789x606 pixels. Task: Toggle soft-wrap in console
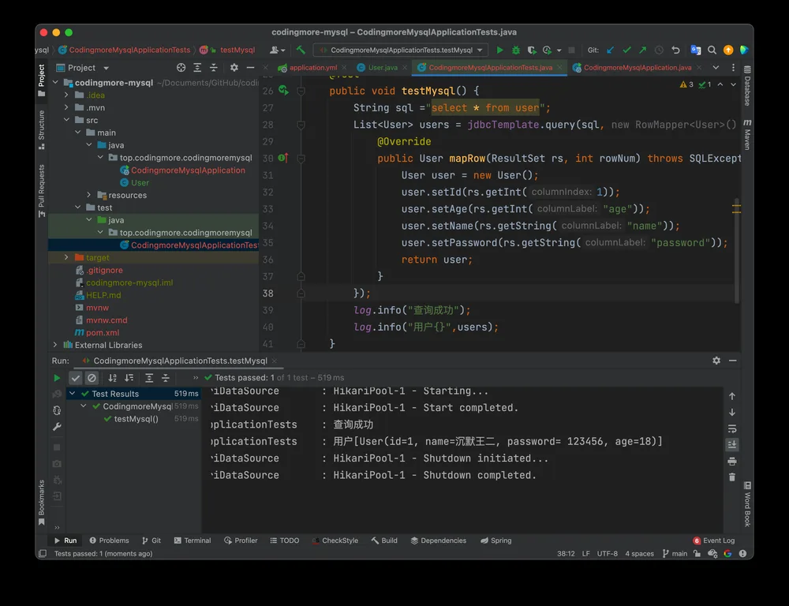click(x=732, y=428)
